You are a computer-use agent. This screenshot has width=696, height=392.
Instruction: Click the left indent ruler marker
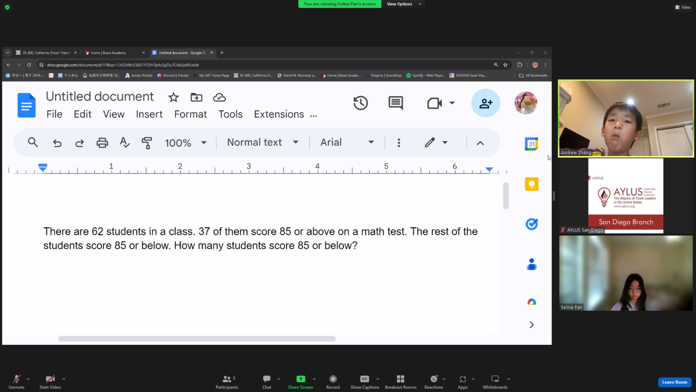tap(43, 168)
